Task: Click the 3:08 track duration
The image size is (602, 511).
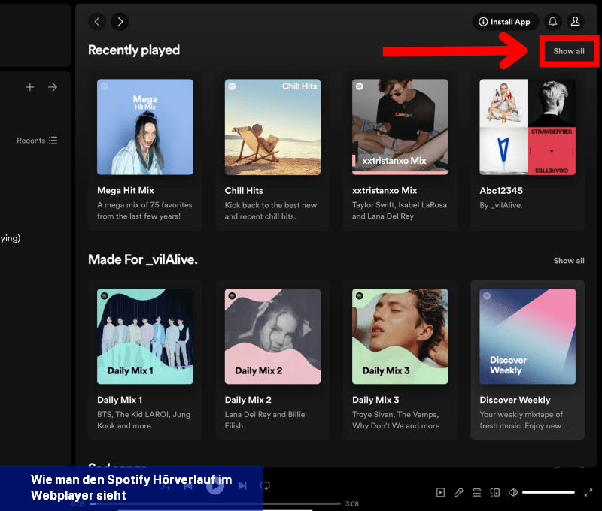Action: (x=351, y=503)
